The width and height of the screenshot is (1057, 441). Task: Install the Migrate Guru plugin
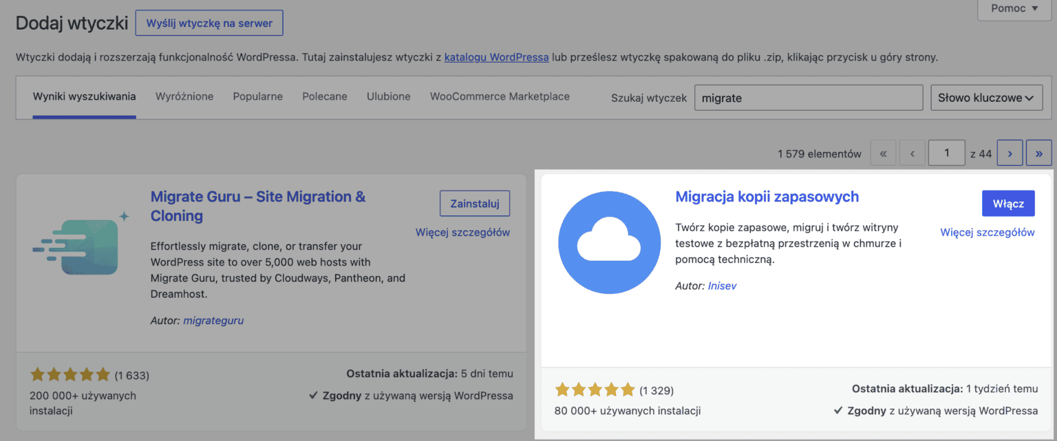475,204
